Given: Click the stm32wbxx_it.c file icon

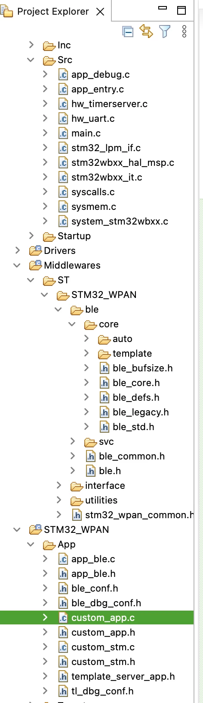Looking at the screenshot, I should click(63, 177).
